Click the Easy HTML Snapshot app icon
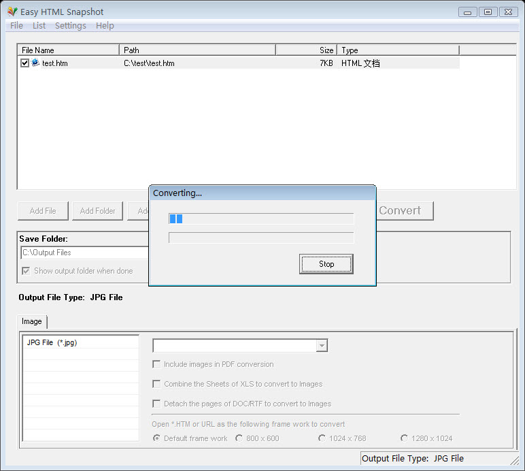 click(12, 12)
